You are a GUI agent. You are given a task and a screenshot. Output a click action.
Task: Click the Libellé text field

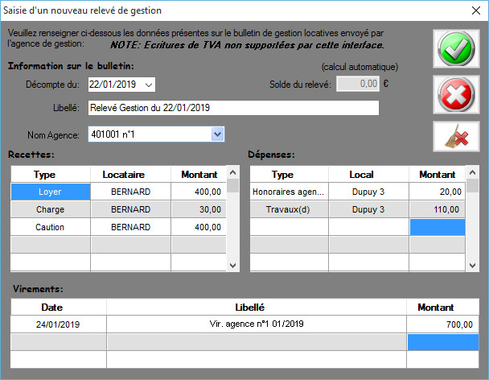click(x=232, y=108)
